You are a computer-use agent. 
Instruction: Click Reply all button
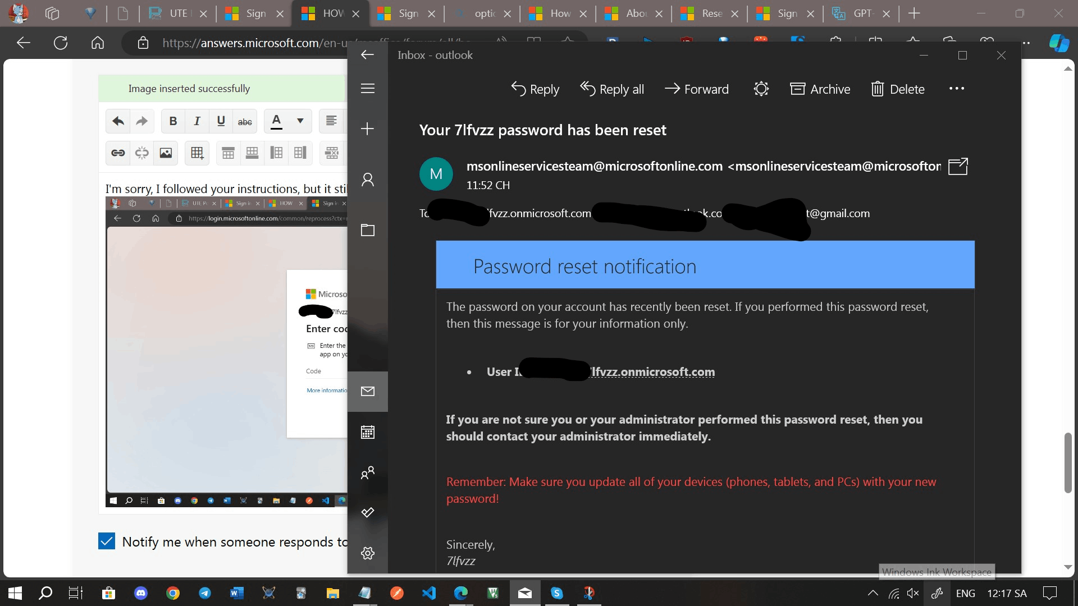(612, 89)
